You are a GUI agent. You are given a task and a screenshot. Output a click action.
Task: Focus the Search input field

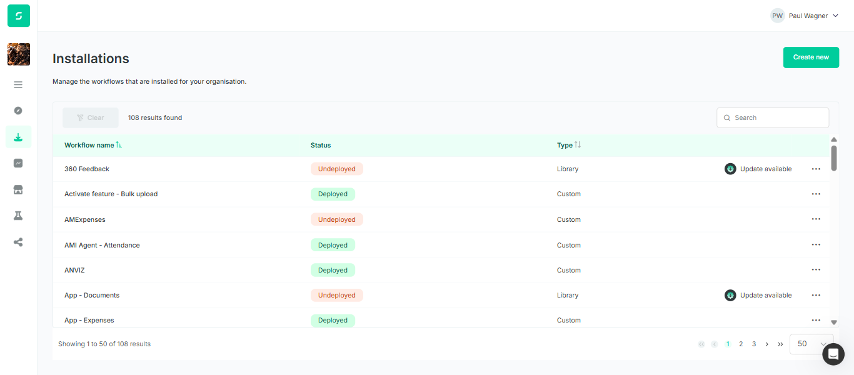773,117
